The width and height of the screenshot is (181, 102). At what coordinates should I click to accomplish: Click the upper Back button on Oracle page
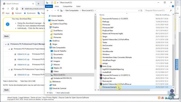click(x=6, y=36)
